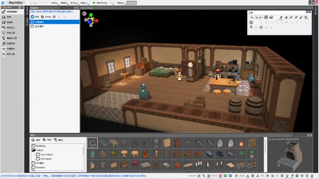The image size is (319, 179).
Task: Switch to the 物体 objects tab
Action: pyautogui.click(x=47, y=140)
